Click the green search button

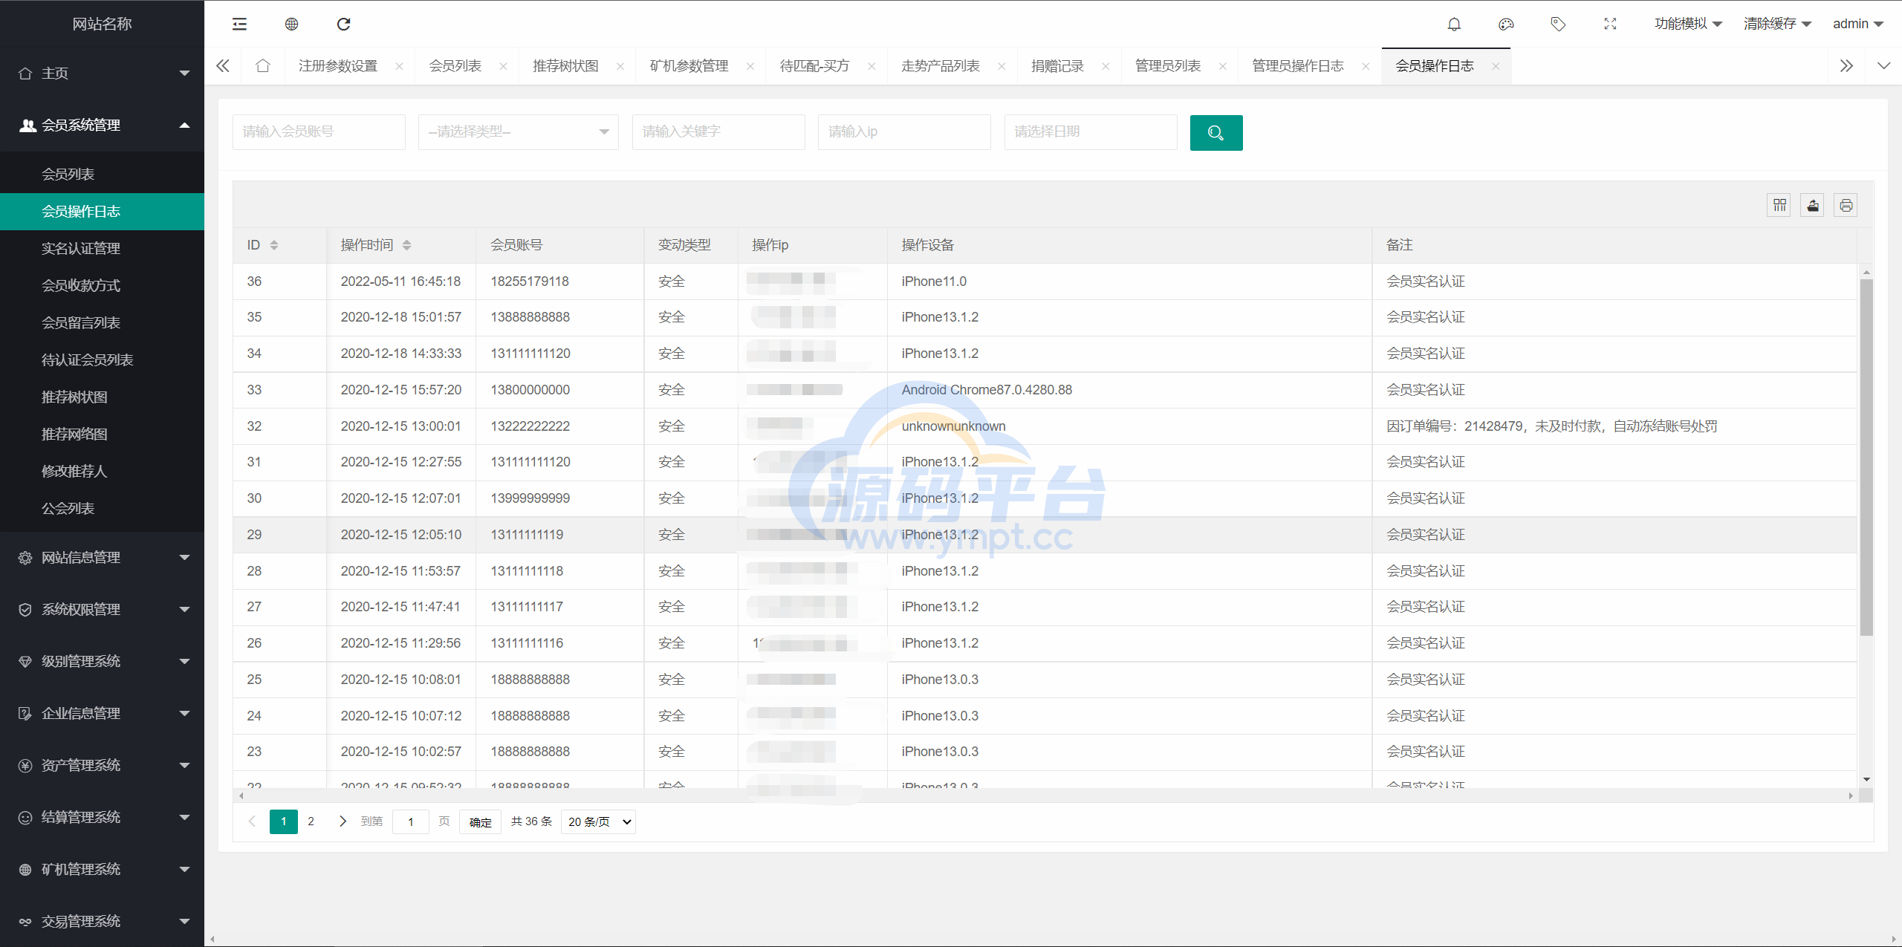(1215, 132)
